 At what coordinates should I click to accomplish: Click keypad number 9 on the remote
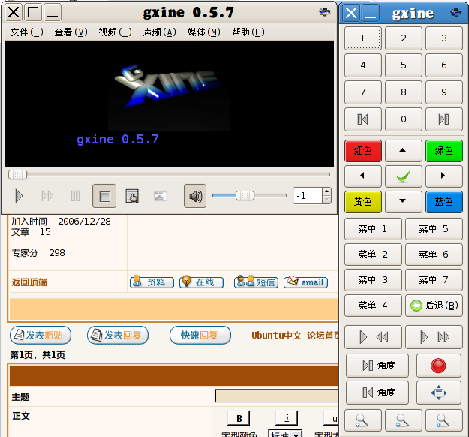(x=444, y=92)
